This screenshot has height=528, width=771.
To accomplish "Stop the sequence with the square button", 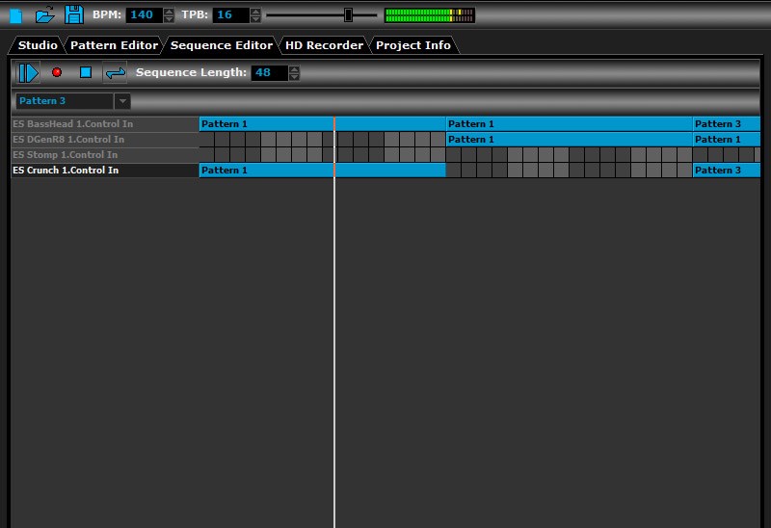I will (x=86, y=72).
